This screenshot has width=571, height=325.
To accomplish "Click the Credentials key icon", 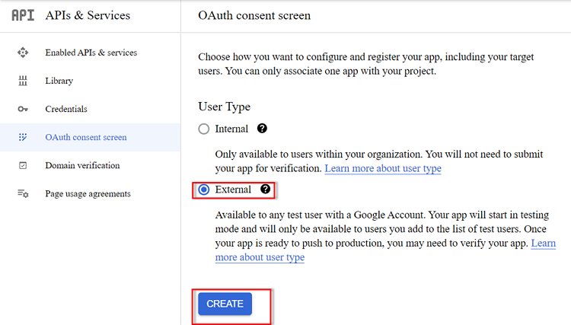I will click(x=23, y=109).
